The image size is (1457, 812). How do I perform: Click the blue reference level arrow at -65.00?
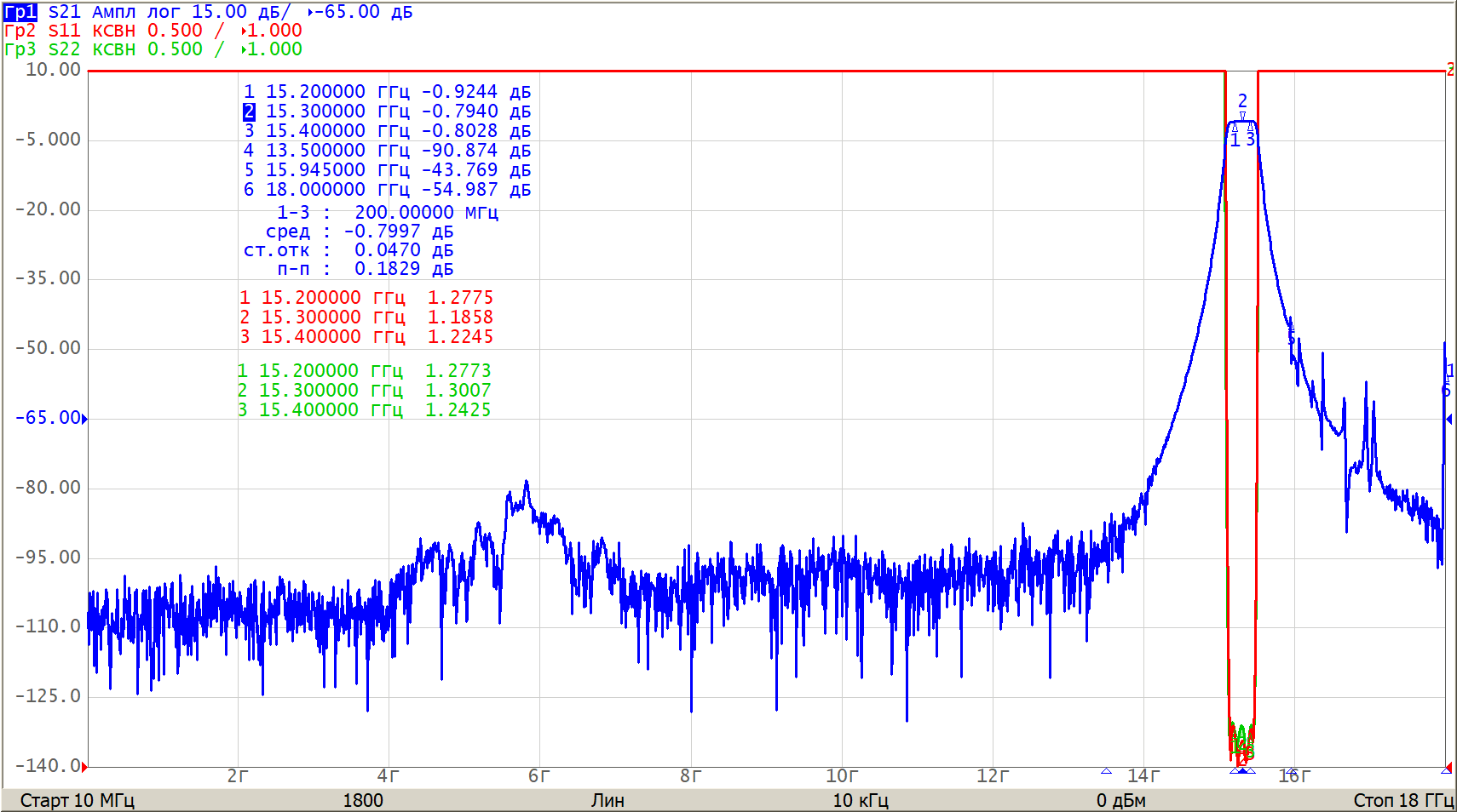click(x=84, y=418)
